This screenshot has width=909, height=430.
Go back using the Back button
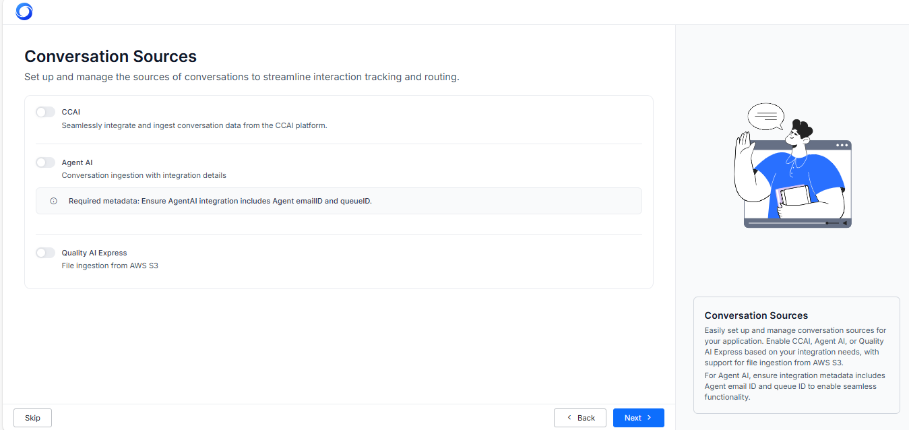pyautogui.click(x=579, y=418)
